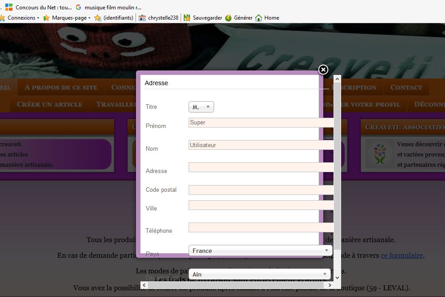Close the Adresse popup with X icon

(x=323, y=70)
